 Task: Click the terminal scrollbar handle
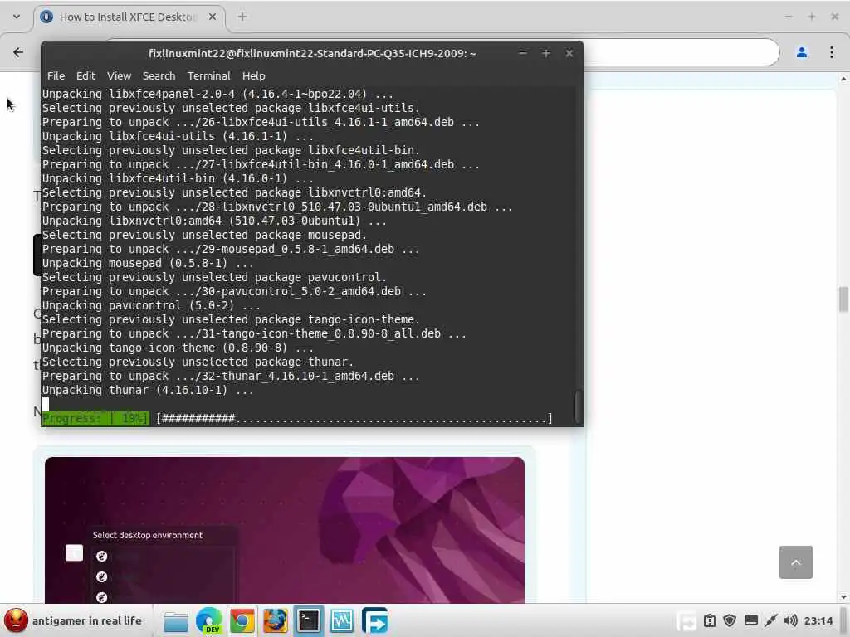(579, 406)
